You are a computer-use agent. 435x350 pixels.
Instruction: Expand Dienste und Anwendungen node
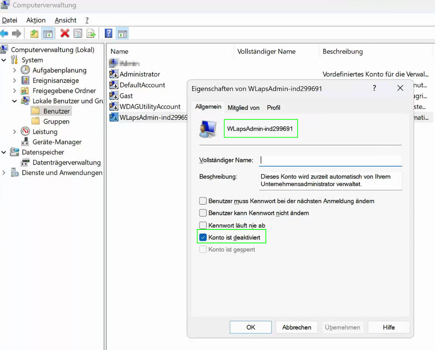(x=3, y=172)
